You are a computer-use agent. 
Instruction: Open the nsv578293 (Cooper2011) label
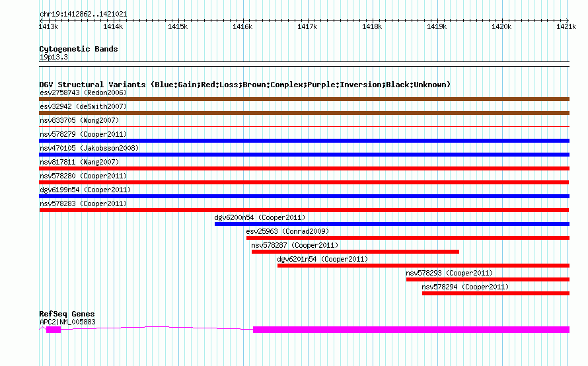pos(449,273)
